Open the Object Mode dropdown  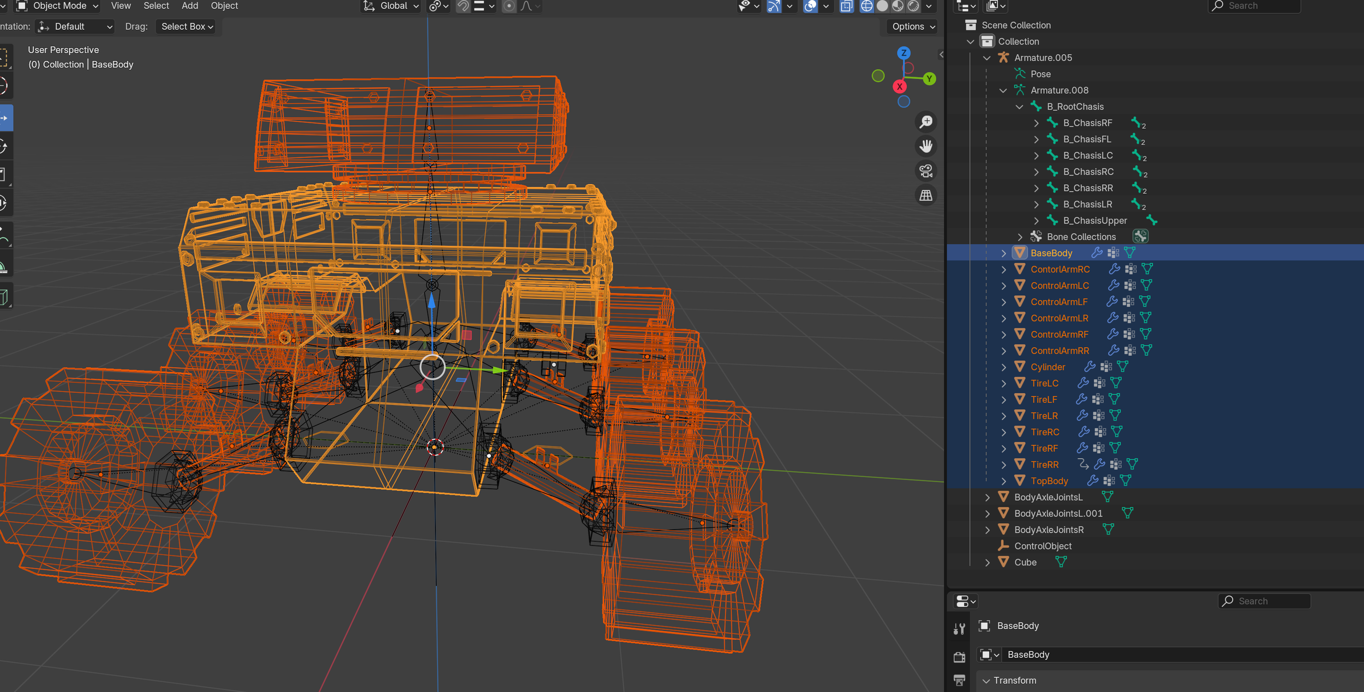point(58,6)
